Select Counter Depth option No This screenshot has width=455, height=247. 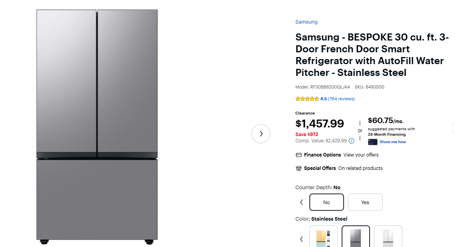point(326,202)
